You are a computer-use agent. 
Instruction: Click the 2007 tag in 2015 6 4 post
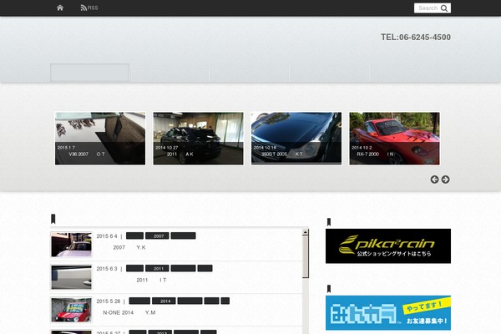[x=157, y=235]
